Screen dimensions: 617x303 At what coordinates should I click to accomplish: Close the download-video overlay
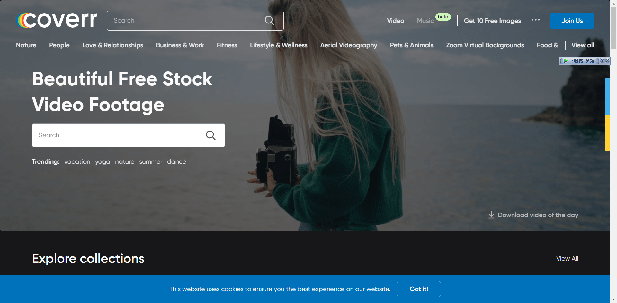(607, 60)
